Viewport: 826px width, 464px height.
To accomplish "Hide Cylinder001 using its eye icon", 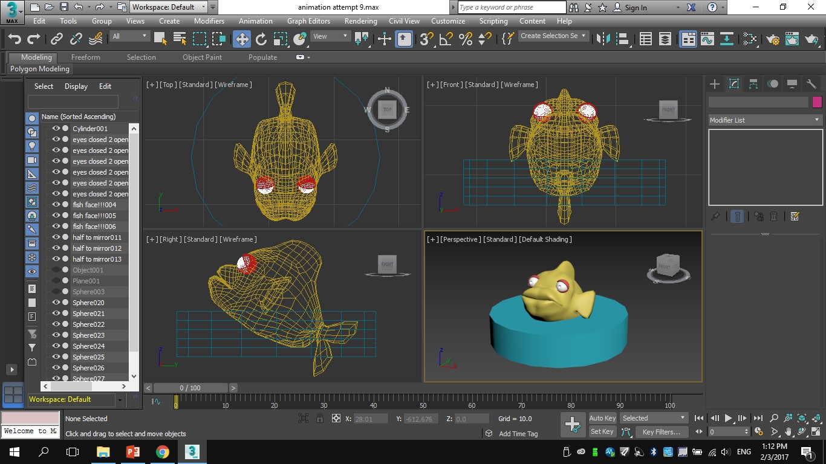I will (56, 129).
